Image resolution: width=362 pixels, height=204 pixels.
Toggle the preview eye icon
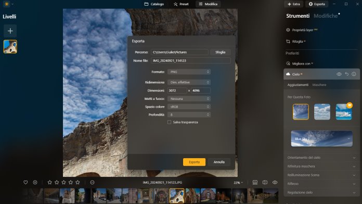click(x=275, y=183)
